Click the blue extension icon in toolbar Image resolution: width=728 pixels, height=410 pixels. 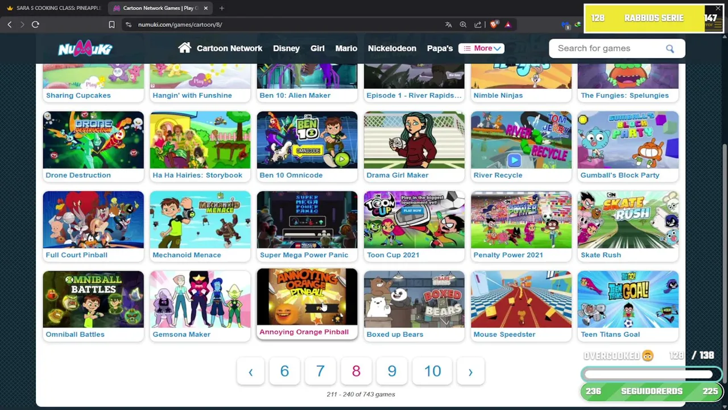point(565,24)
